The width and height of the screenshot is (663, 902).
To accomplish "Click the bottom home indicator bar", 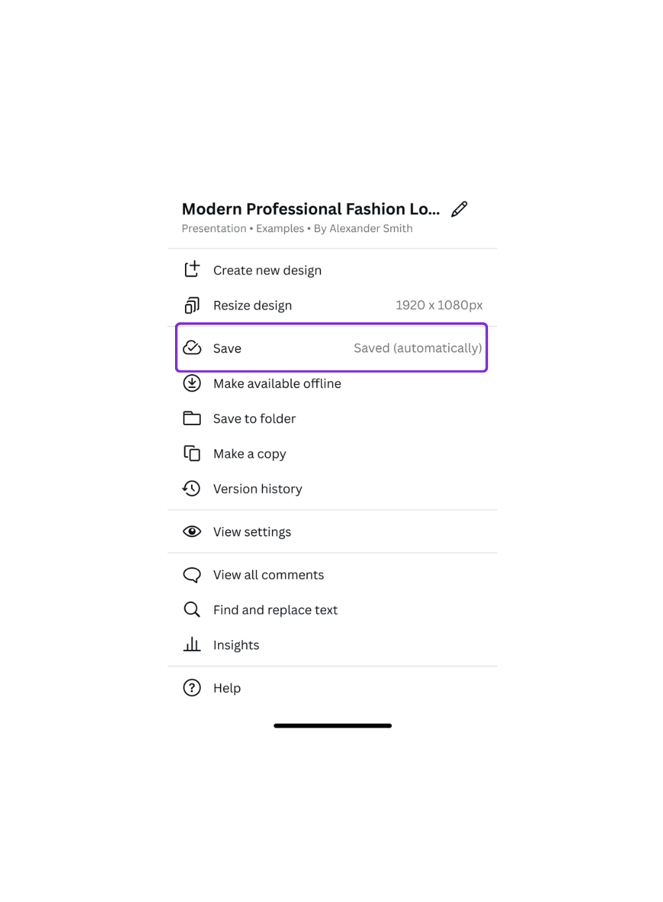I will tap(332, 726).
